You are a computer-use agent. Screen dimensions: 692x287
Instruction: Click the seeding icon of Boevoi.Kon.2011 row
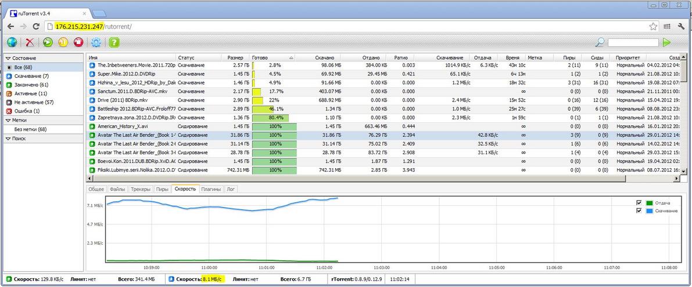(93, 162)
